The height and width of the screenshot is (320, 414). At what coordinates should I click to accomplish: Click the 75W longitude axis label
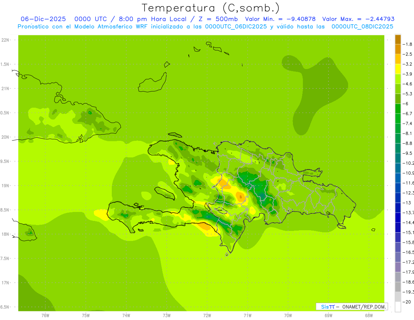[x=86, y=316]
